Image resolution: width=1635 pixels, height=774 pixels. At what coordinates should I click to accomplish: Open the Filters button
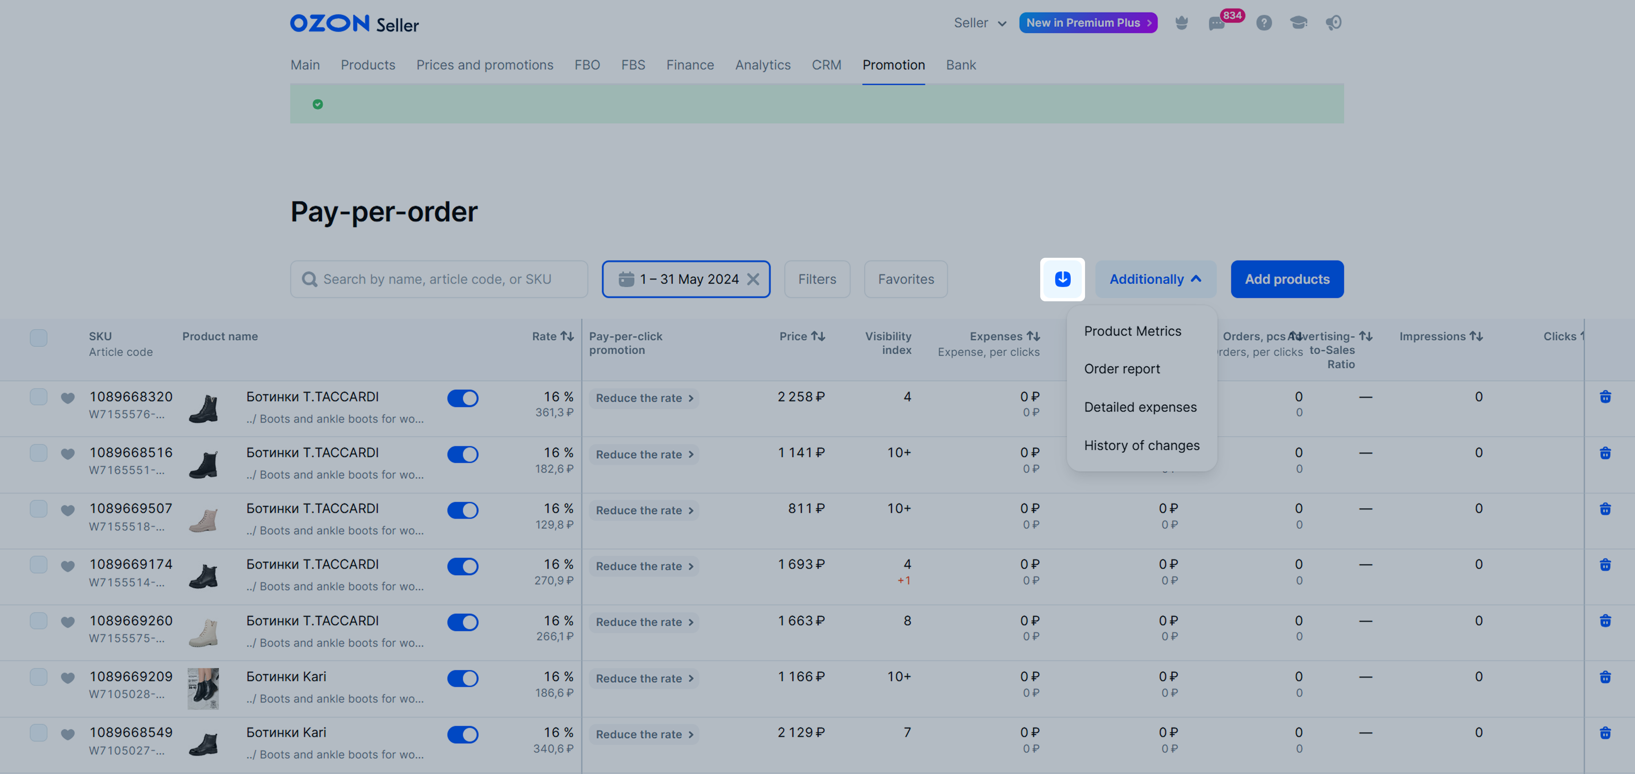[817, 280]
